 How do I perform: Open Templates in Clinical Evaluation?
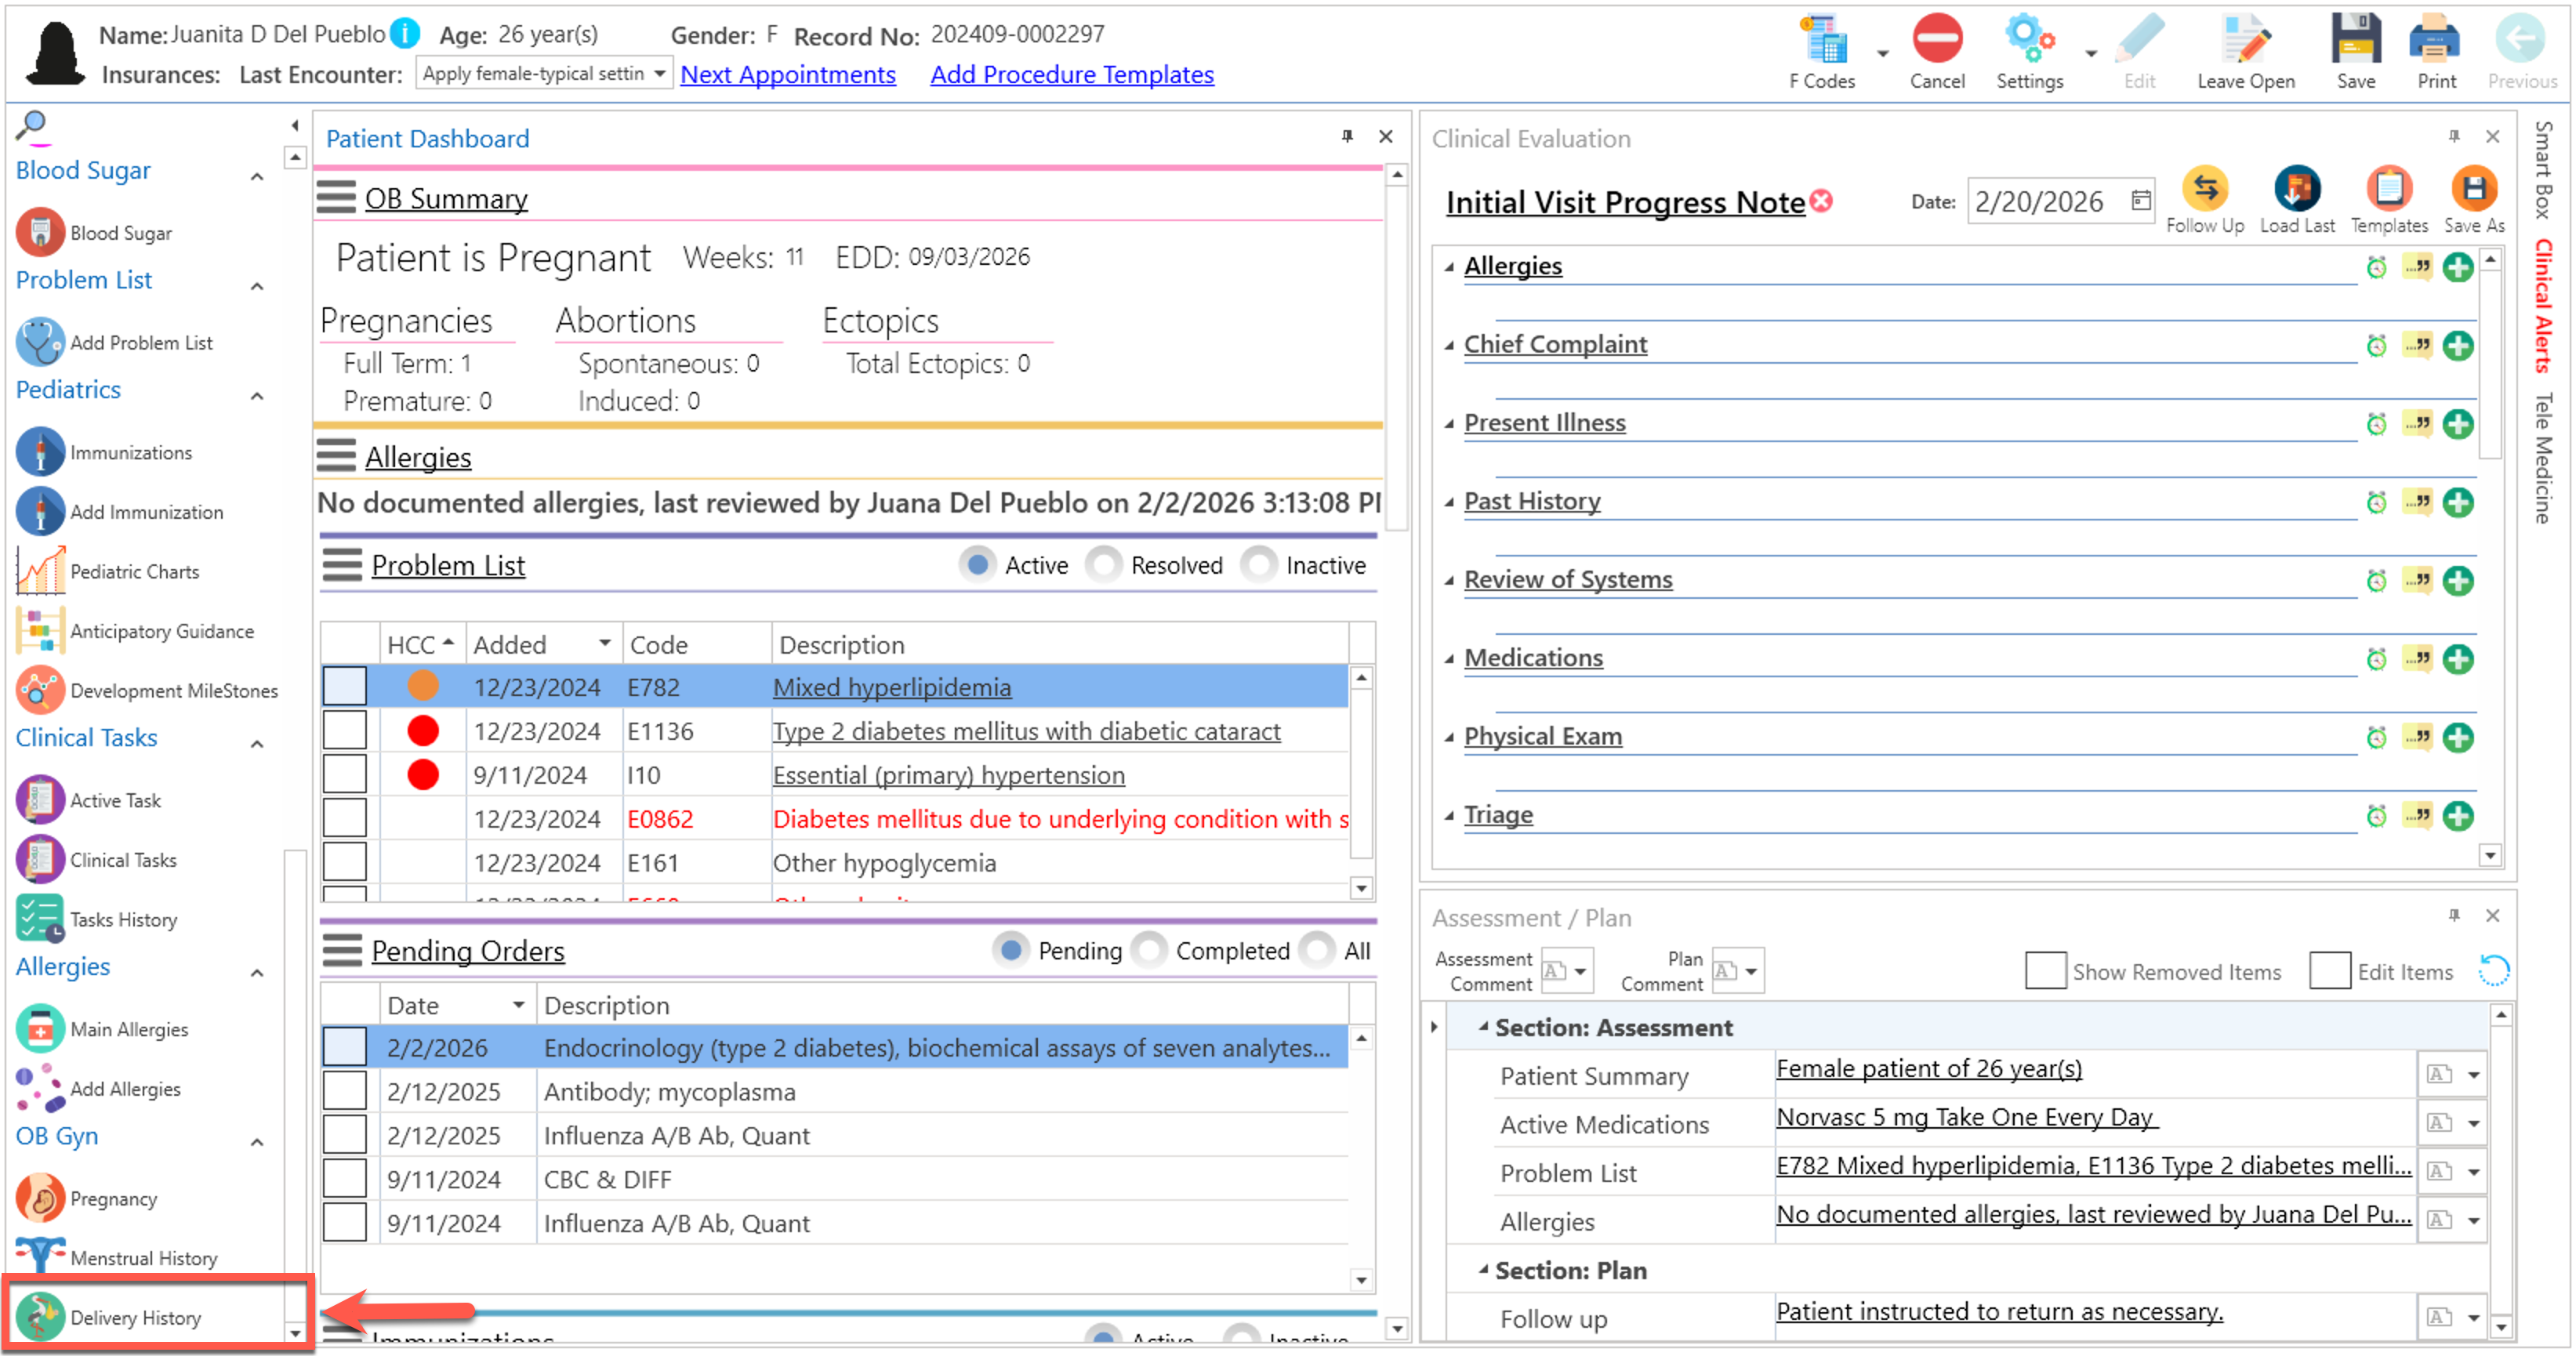pyautogui.click(x=2389, y=190)
